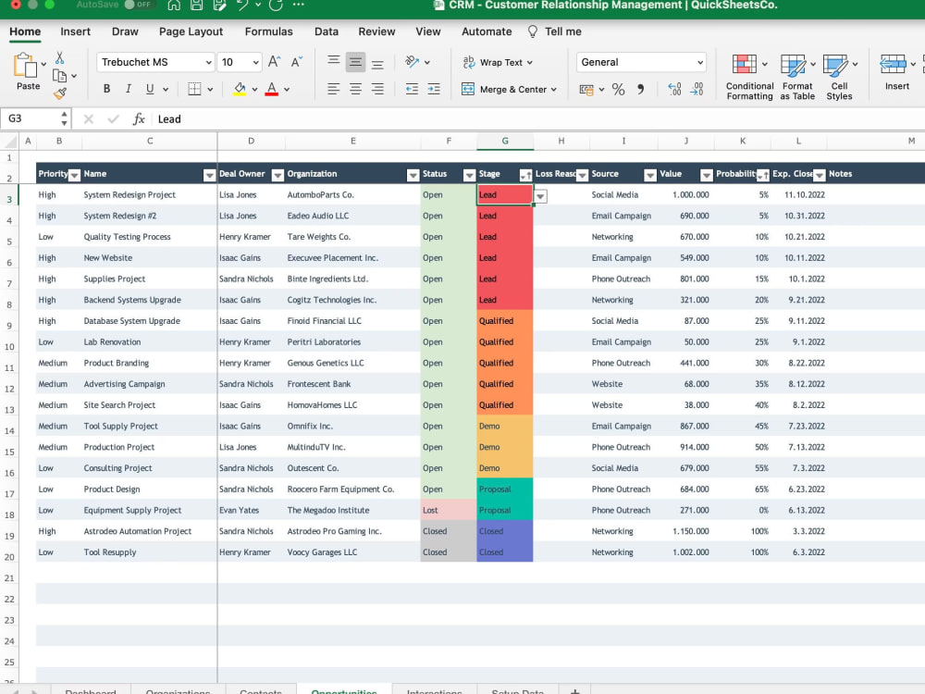Open the Priority column filter
Screen dimensions: 925x694
(x=74, y=175)
